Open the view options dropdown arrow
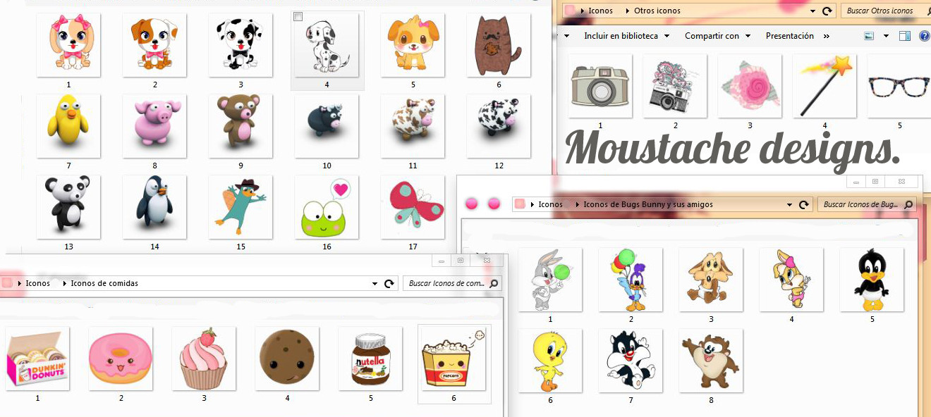Screen dimensions: 931x417 pos(886,36)
